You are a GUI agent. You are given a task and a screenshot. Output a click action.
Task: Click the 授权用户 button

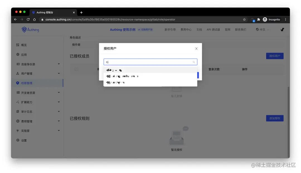(275, 56)
